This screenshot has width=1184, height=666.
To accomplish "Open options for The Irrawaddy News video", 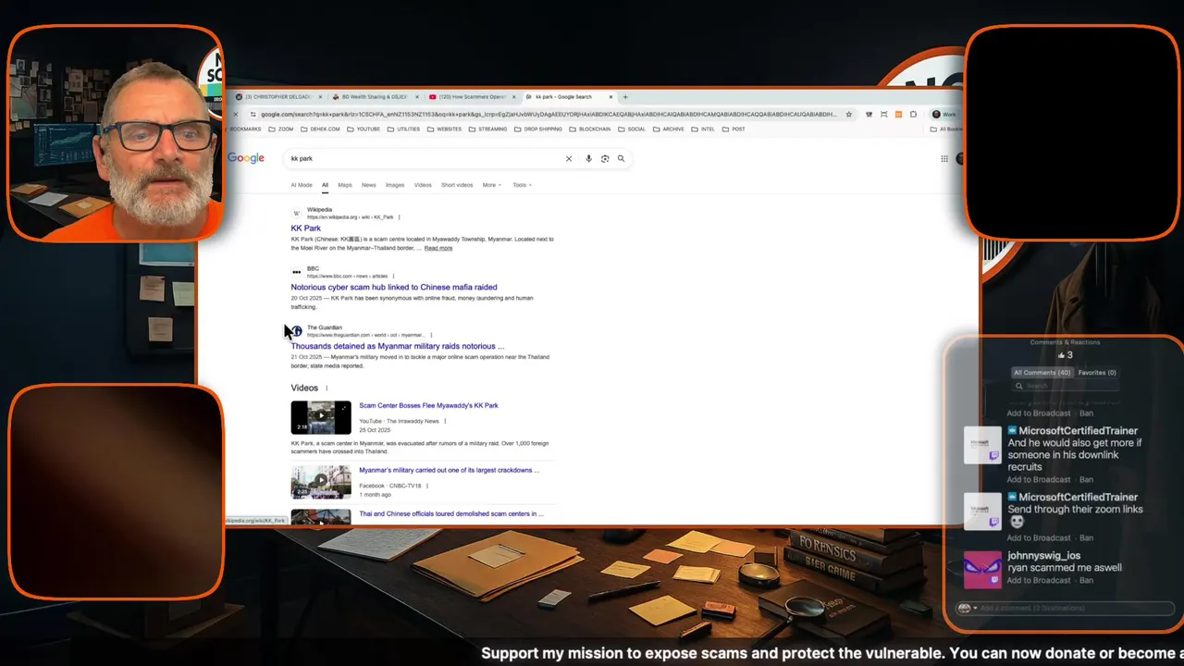I will click(445, 421).
